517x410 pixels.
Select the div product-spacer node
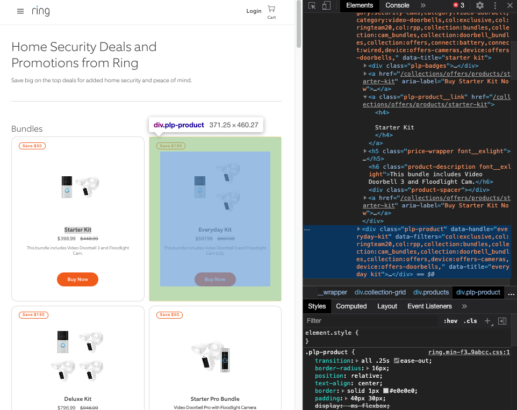tap(429, 190)
